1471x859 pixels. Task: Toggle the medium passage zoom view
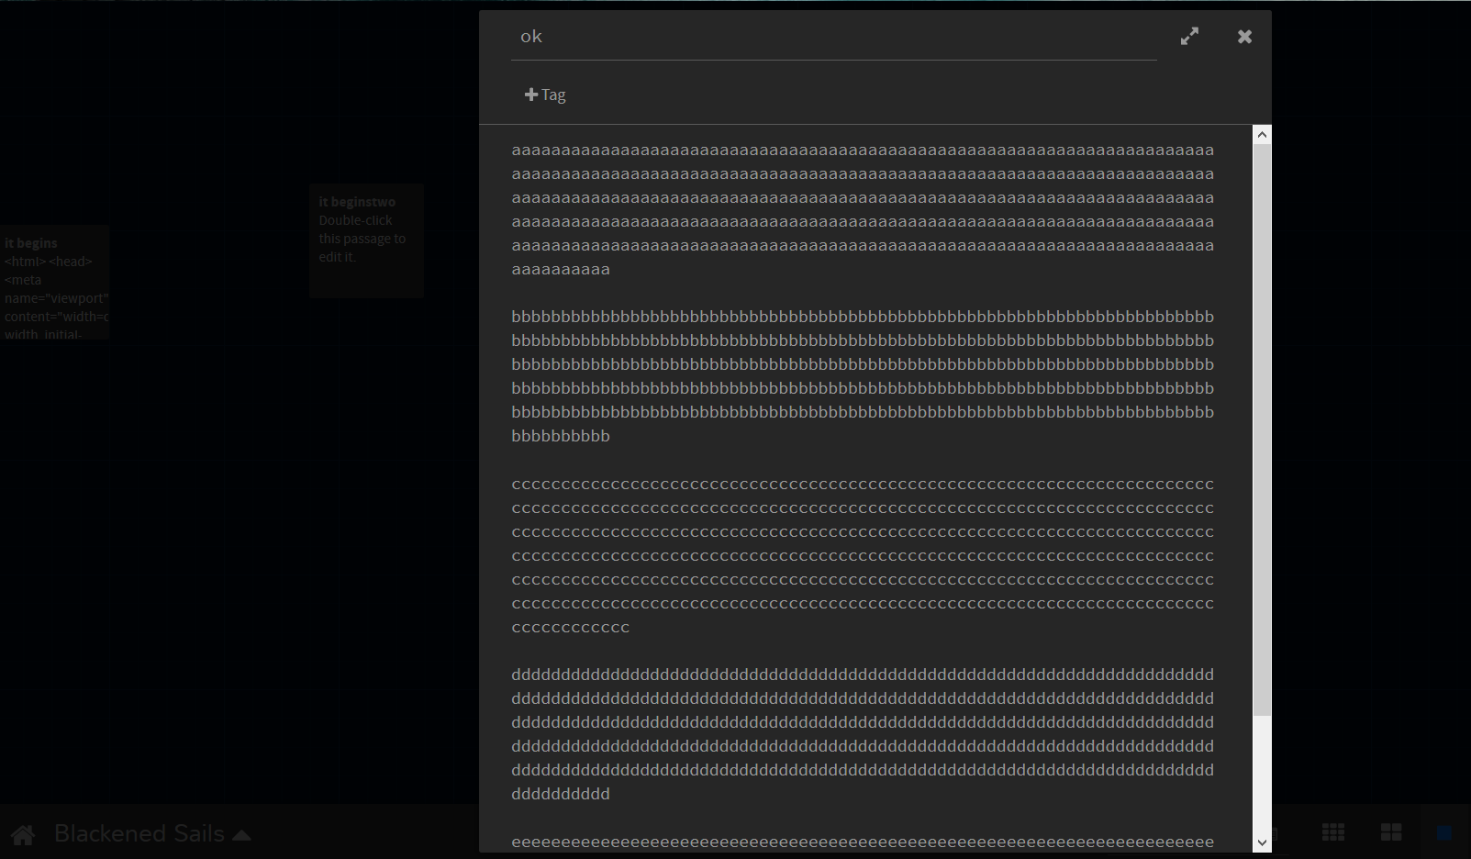point(1393,831)
